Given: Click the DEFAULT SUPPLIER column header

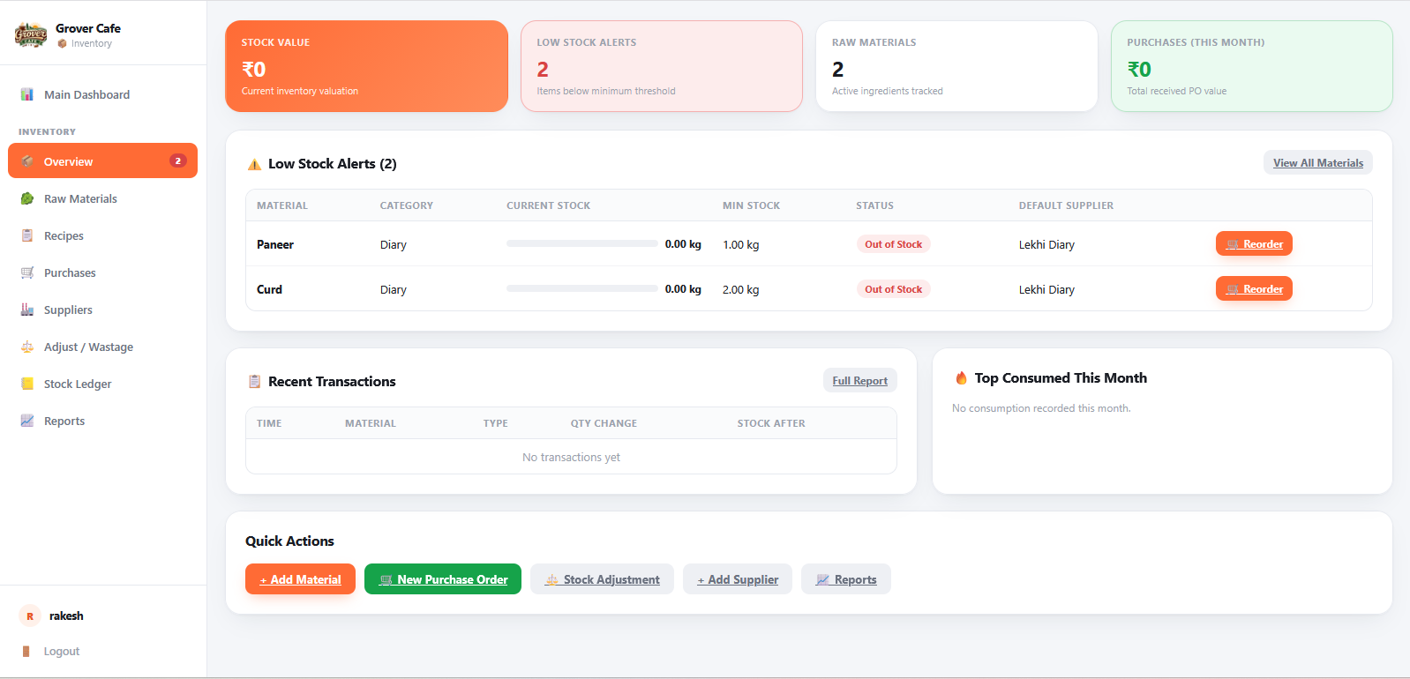Looking at the screenshot, I should (x=1066, y=205).
